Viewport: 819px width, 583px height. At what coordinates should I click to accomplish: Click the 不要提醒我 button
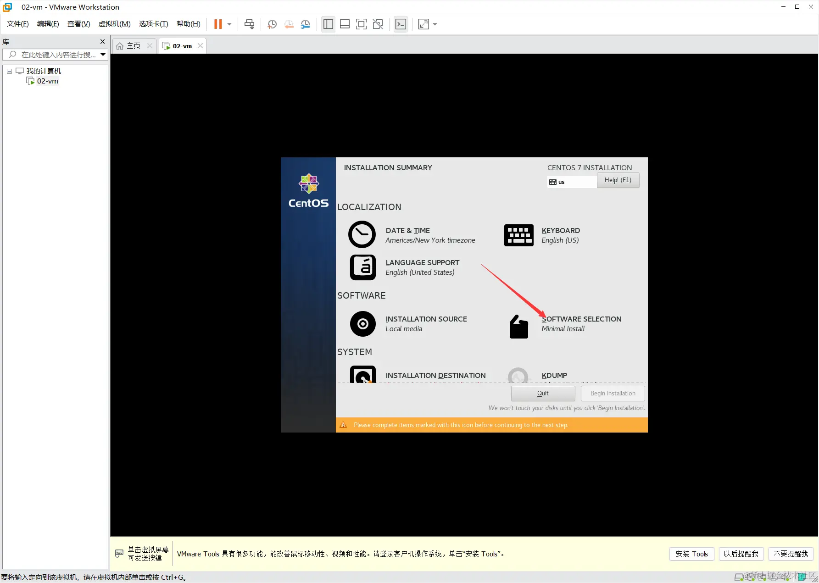(x=791, y=554)
